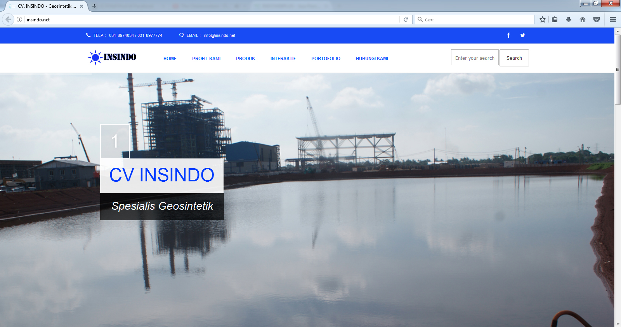Open the Downloads arrow icon
The image size is (621, 327).
[569, 19]
